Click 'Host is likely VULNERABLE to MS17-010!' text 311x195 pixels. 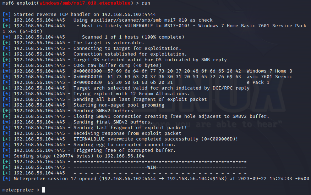point(136,26)
